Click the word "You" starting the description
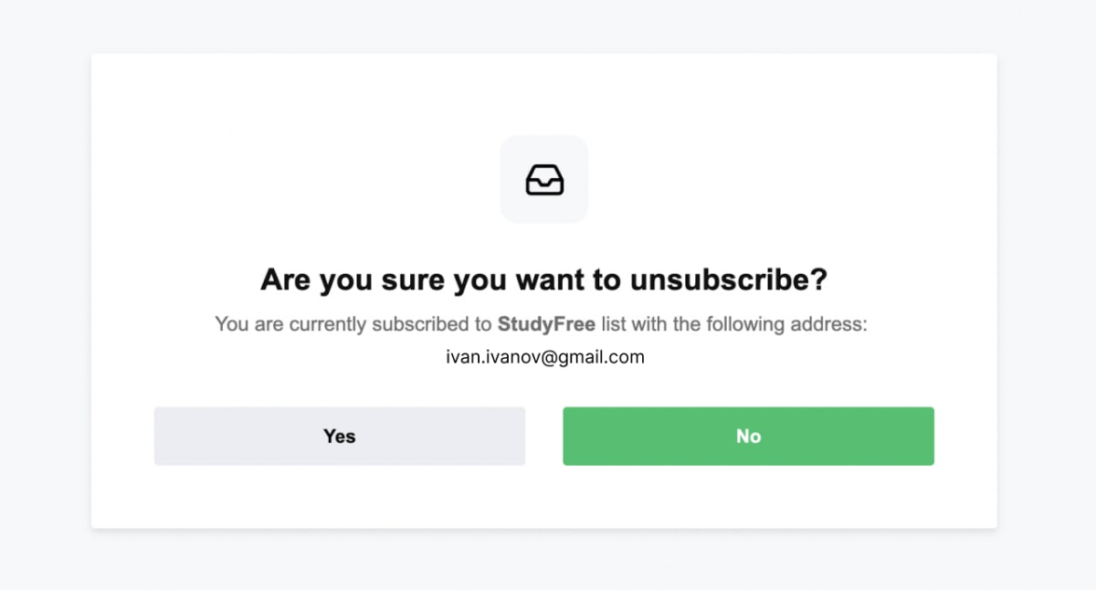The height and width of the screenshot is (590, 1096). click(x=231, y=324)
